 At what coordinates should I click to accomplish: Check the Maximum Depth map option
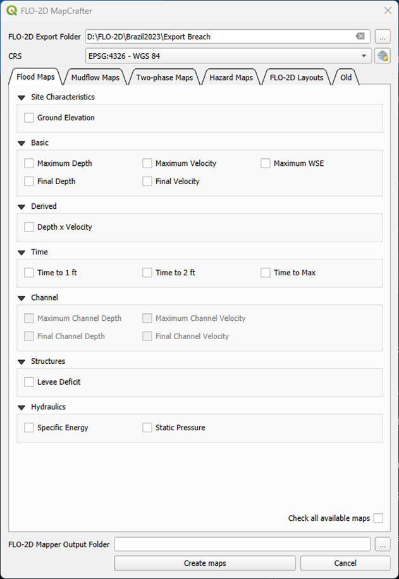(29, 163)
